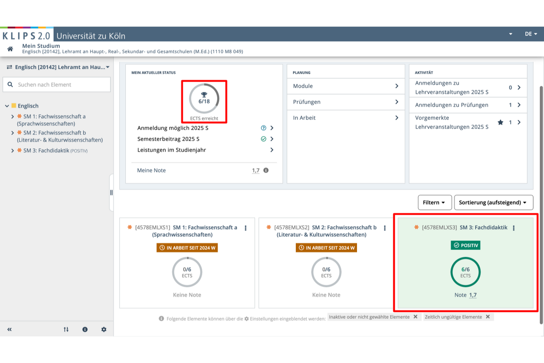This screenshot has width=544, height=363.
Task: Remove Zeitlich ungültige Elemente filter chip
Action: tap(488, 317)
